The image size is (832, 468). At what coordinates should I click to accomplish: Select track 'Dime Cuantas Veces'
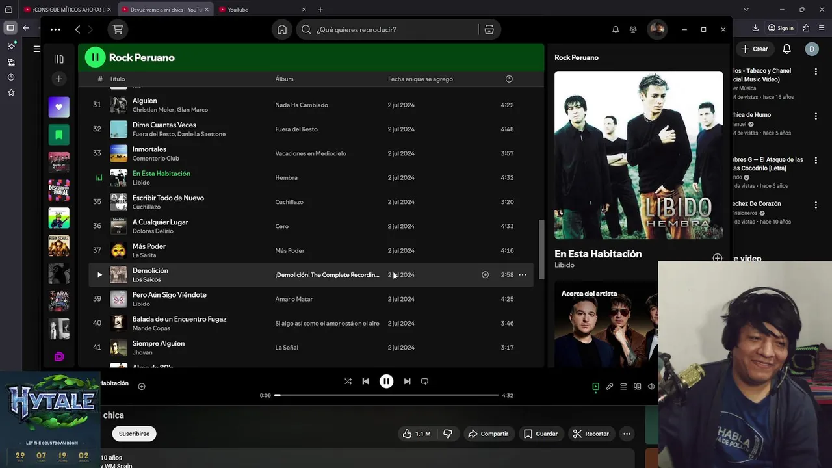164,125
